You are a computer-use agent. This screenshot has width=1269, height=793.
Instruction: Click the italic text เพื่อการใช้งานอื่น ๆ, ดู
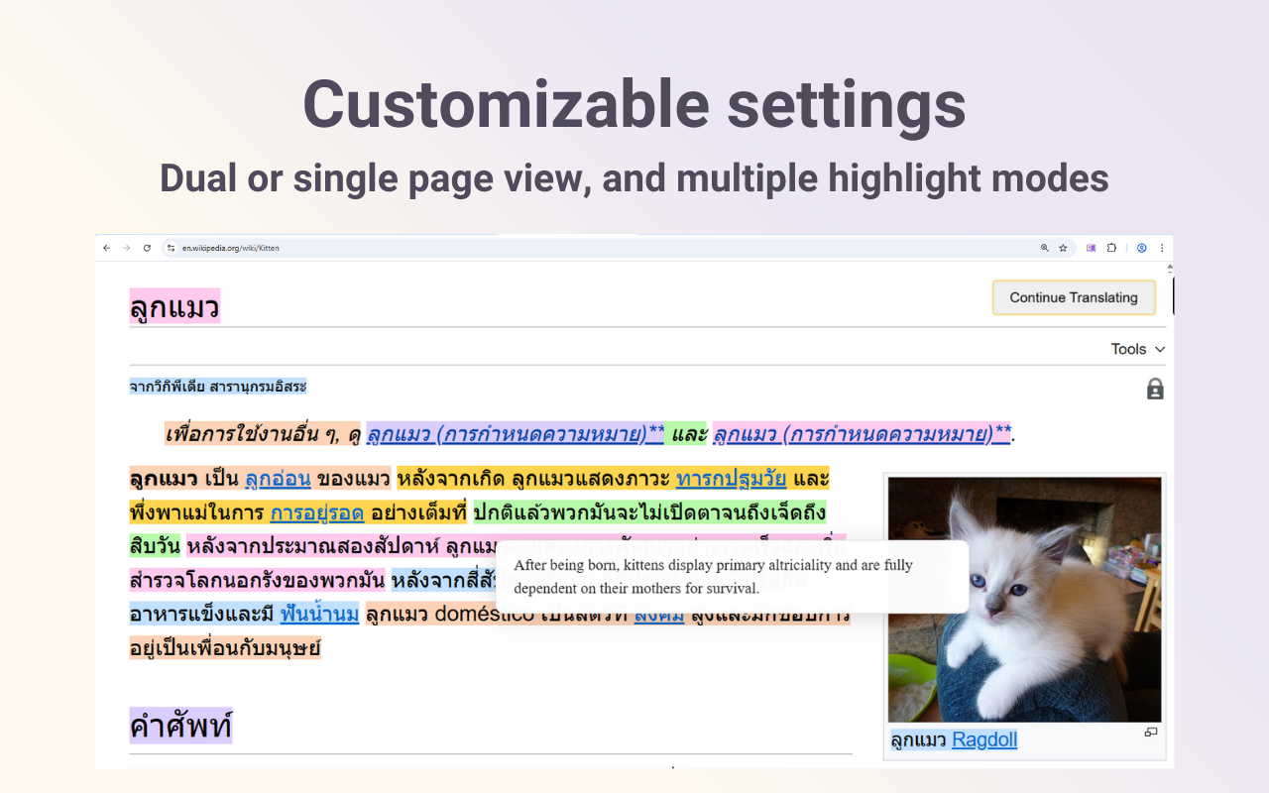(263, 434)
